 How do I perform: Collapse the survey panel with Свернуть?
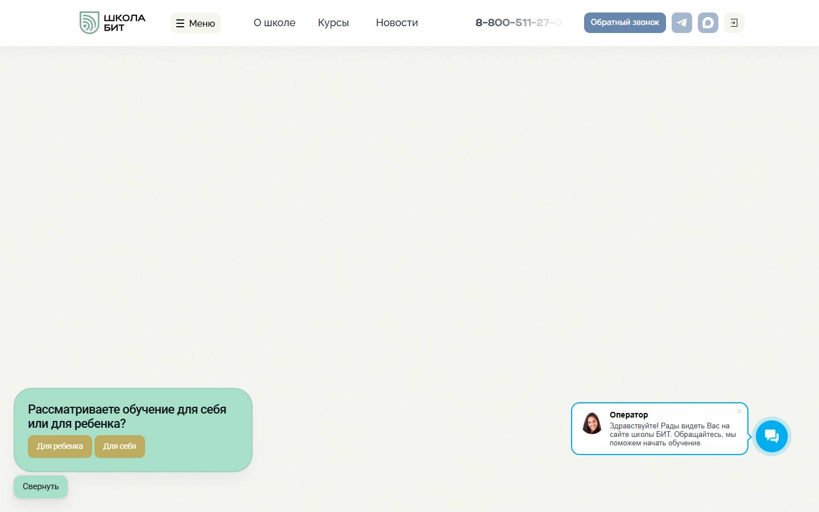coord(40,486)
